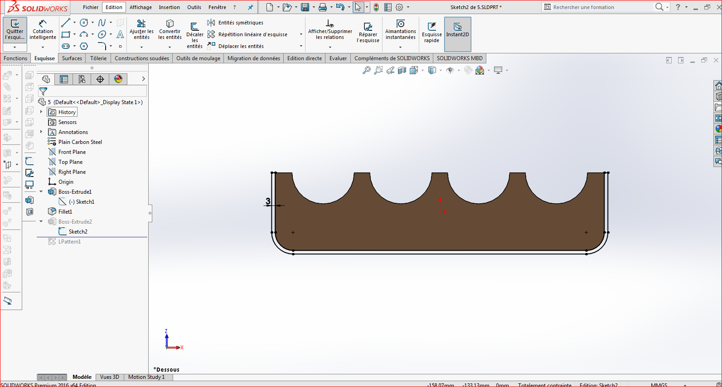Click Décaler les entités offset tool

(x=194, y=34)
